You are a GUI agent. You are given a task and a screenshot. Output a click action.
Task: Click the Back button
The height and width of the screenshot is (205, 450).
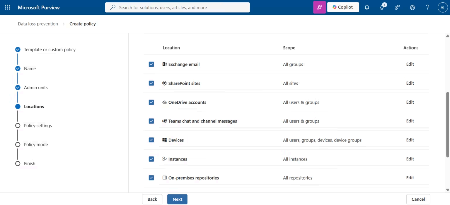pyautogui.click(x=152, y=199)
